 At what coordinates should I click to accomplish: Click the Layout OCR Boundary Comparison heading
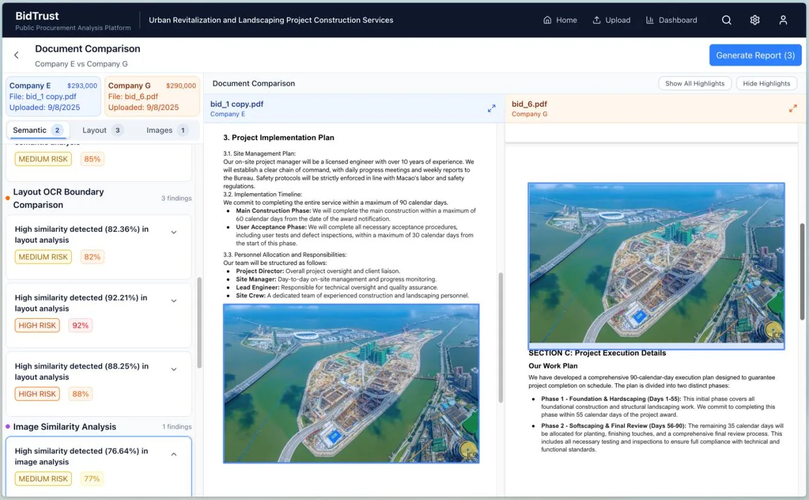(59, 198)
